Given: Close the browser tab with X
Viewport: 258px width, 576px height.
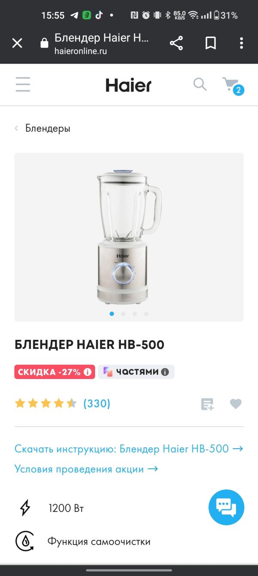Looking at the screenshot, I should point(17,43).
